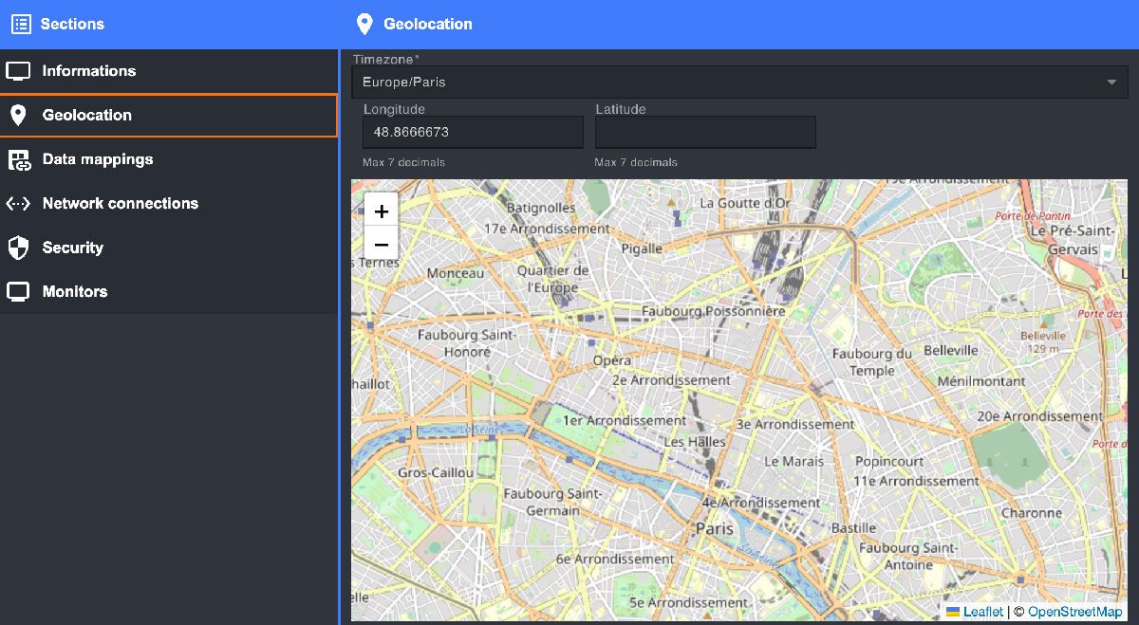Click the empty Latitude input field
The image size is (1139, 625).
coord(705,133)
